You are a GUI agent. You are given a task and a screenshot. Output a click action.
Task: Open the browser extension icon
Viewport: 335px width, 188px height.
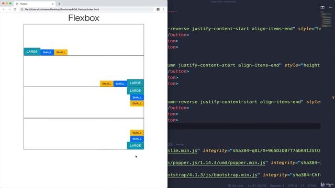pyautogui.click(x=158, y=9)
